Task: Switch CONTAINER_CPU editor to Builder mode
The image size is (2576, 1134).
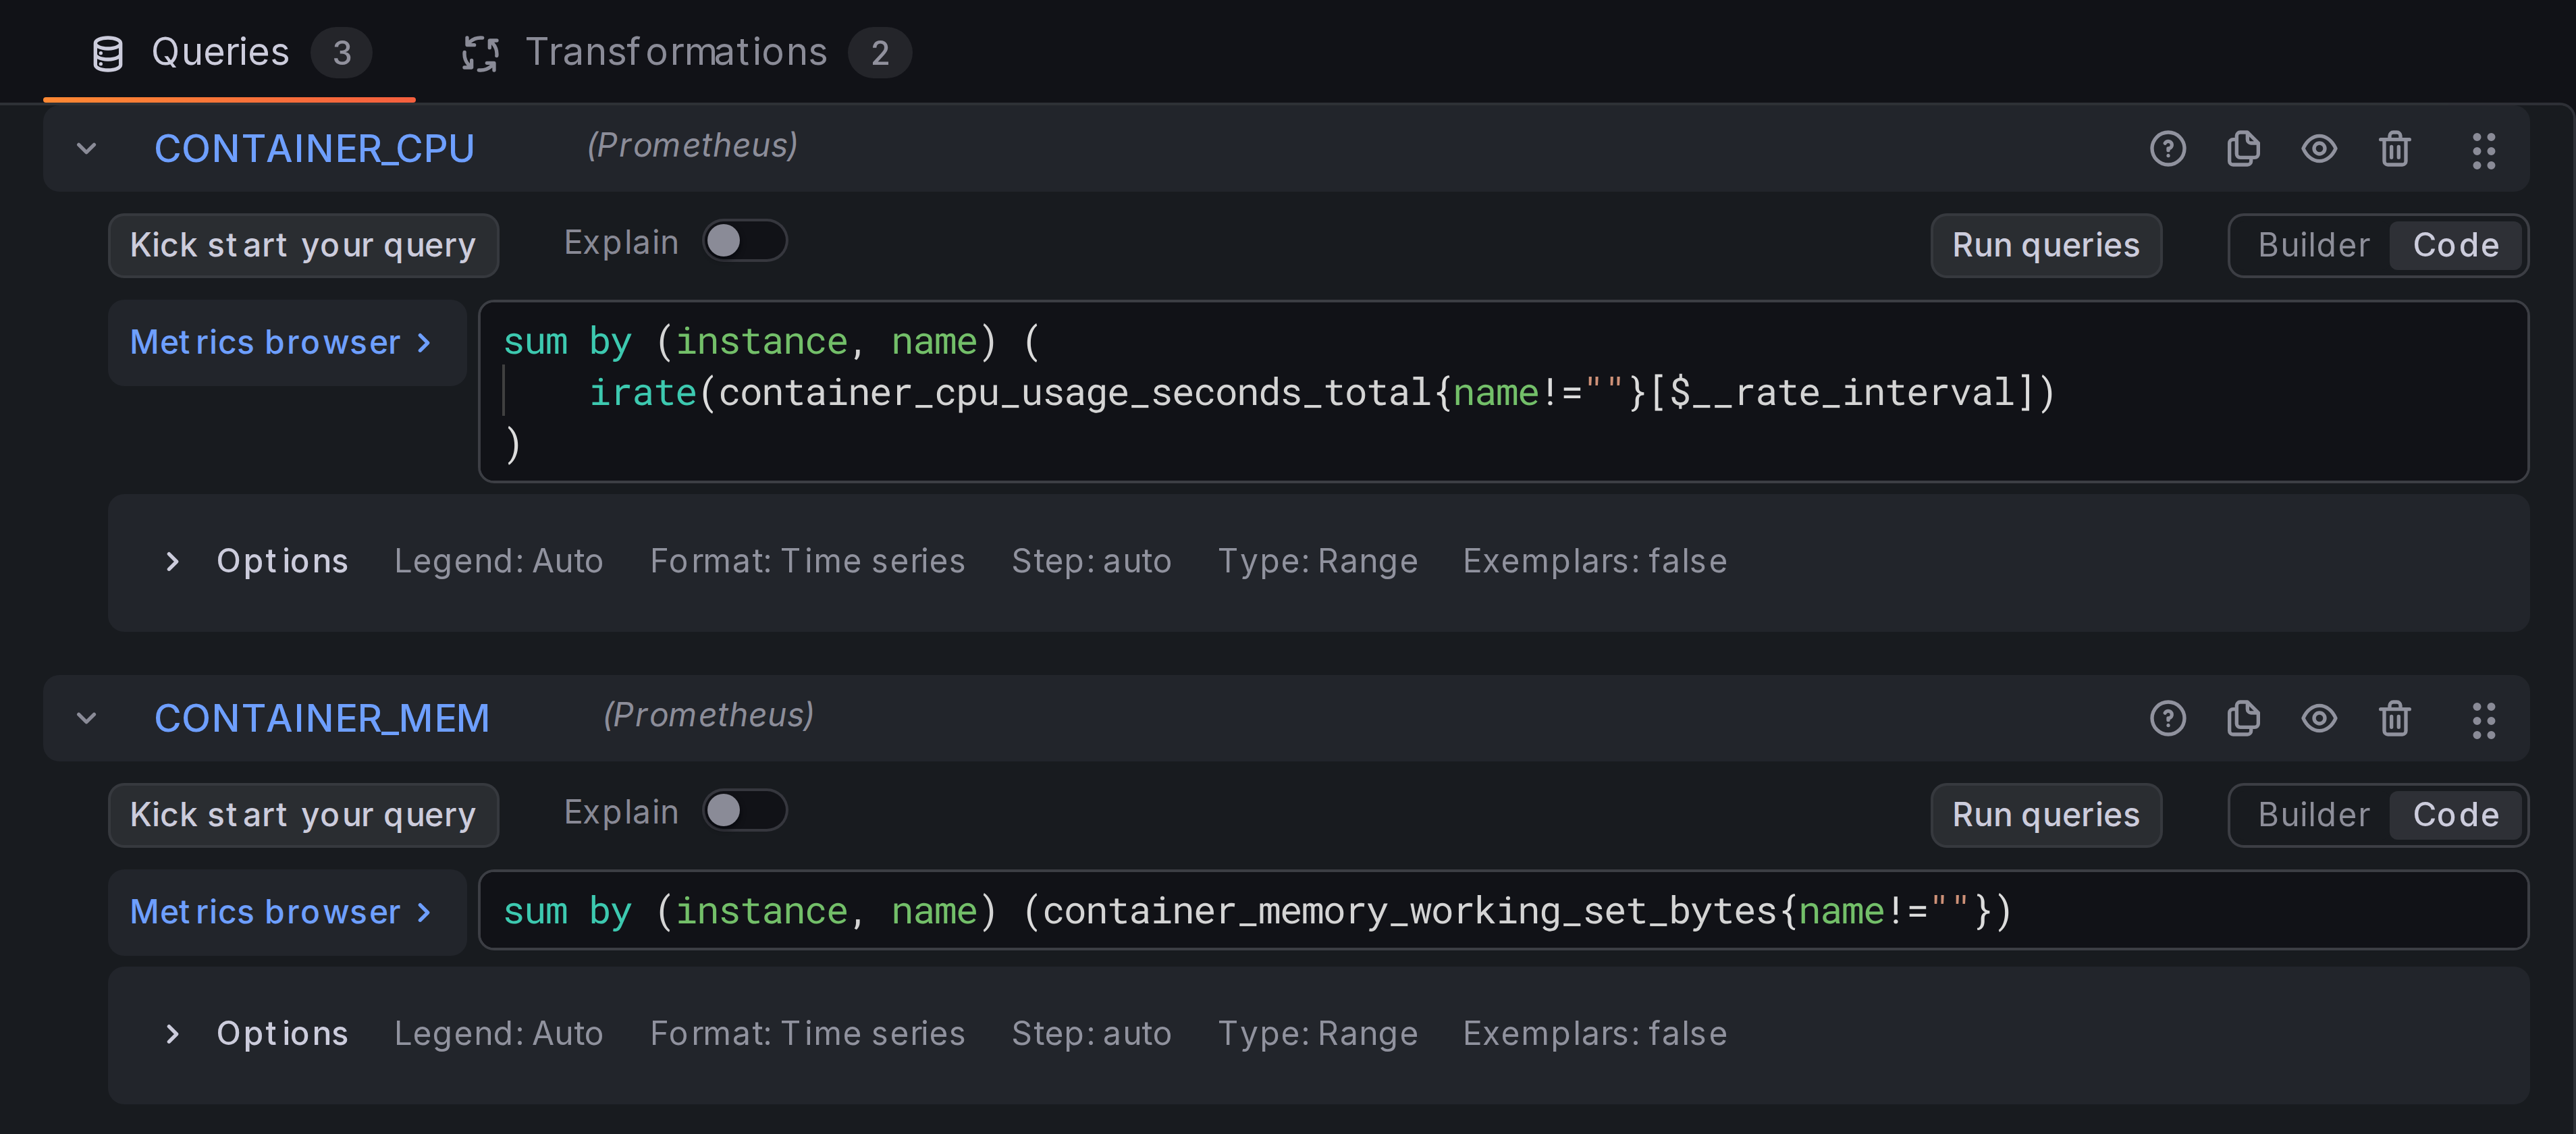Action: click(2313, 245)
